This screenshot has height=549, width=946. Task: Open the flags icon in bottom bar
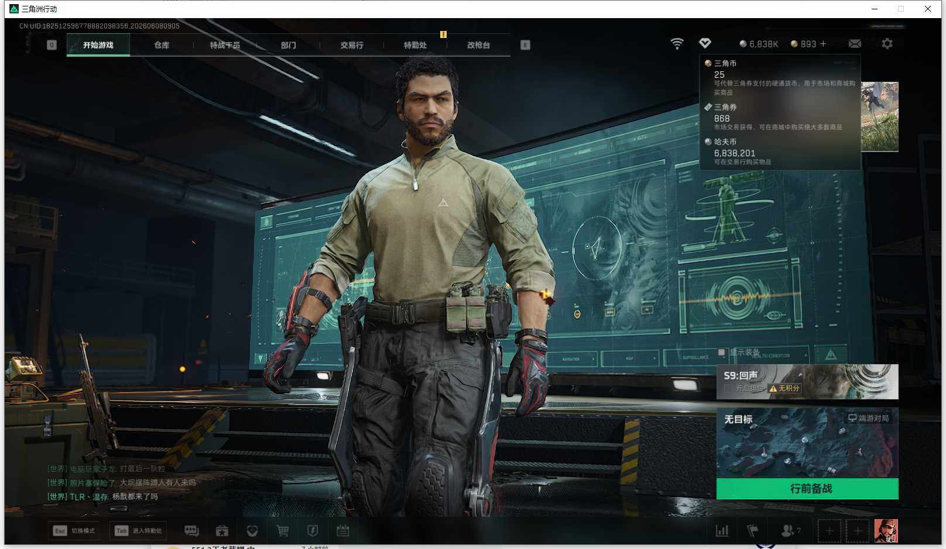pyautogui.click(x=753, y=531)
